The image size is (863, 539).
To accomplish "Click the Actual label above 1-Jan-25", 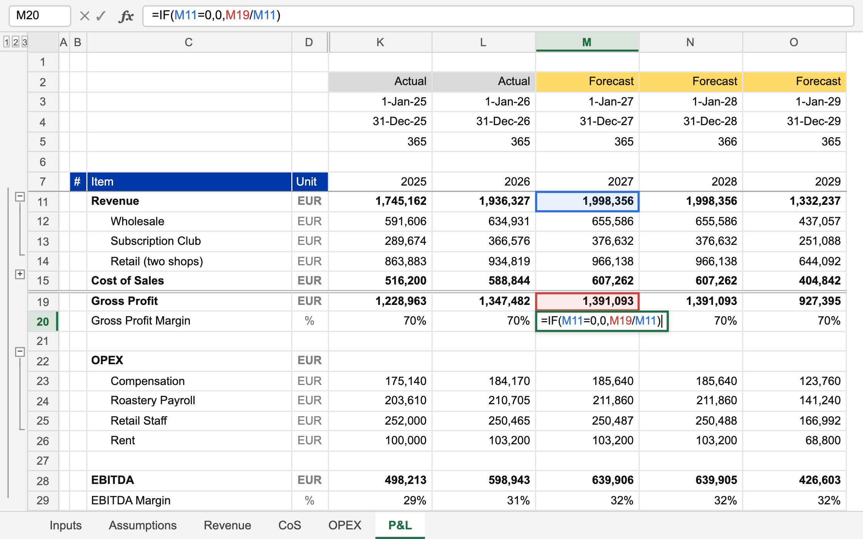I will coord(380,82).
